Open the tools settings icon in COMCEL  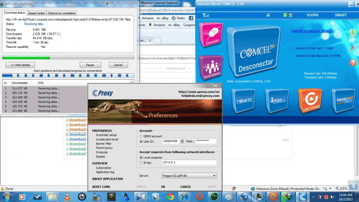353,47
